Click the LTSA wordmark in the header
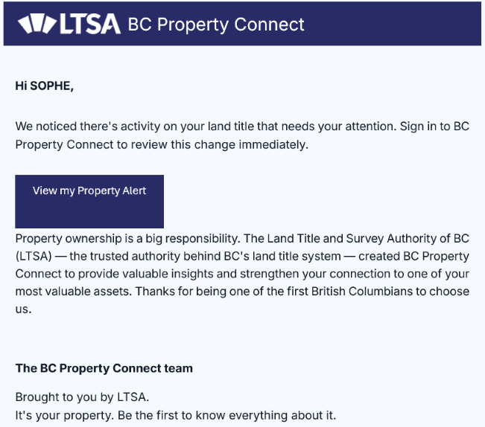 point(89,24)
